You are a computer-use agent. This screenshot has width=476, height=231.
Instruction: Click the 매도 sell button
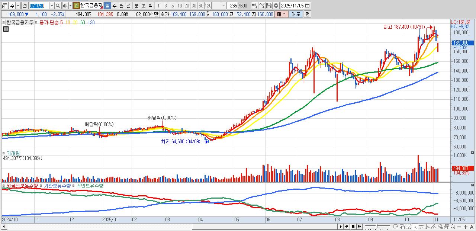(x=296, y=14)
